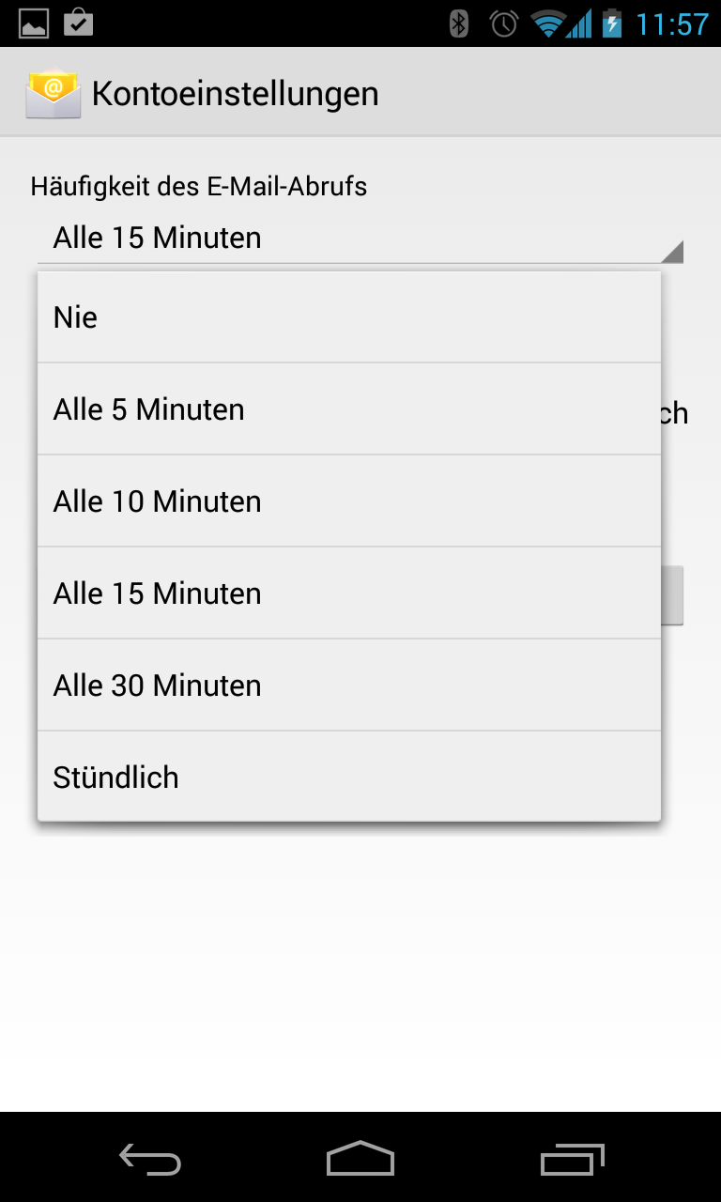Tap the dropdown triangle of the spinner
This screenshot has width=721, height=1202.
tap(671, 253)
